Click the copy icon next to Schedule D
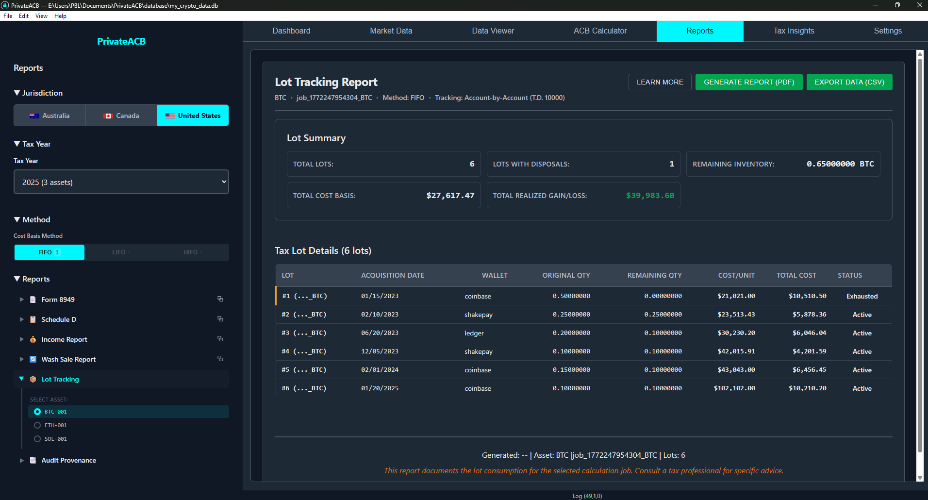 pos(220,318)
